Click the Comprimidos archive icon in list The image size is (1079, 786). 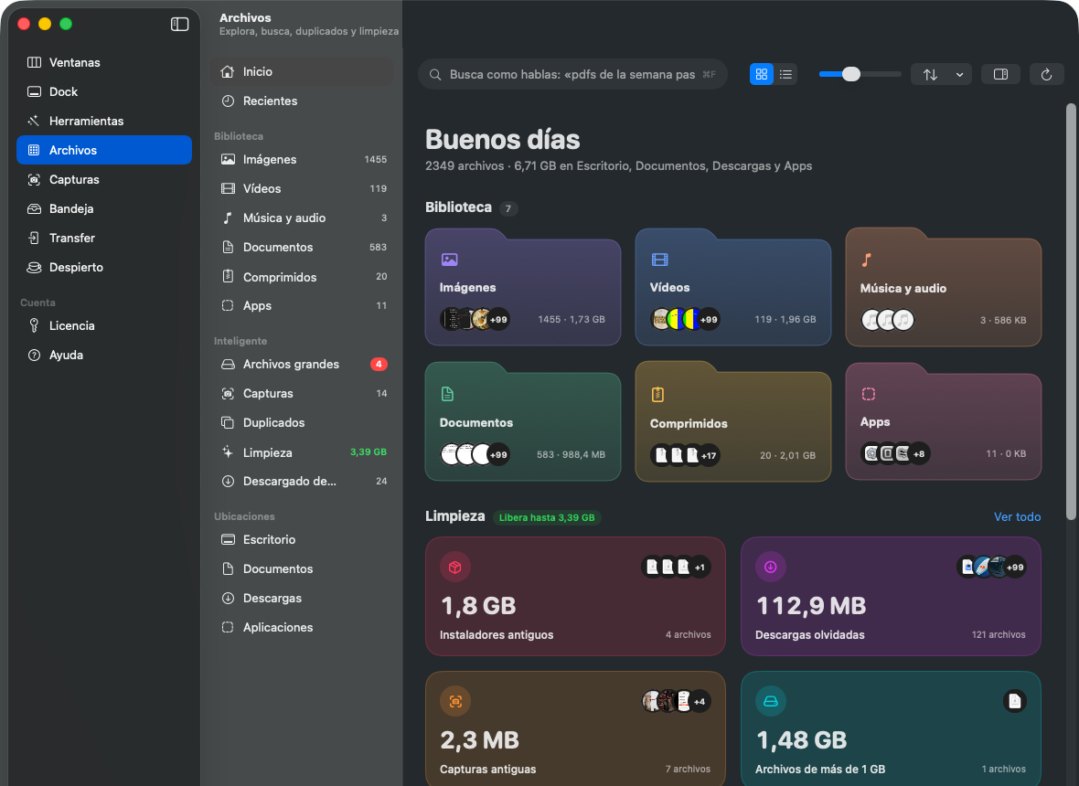pos(228,276)
